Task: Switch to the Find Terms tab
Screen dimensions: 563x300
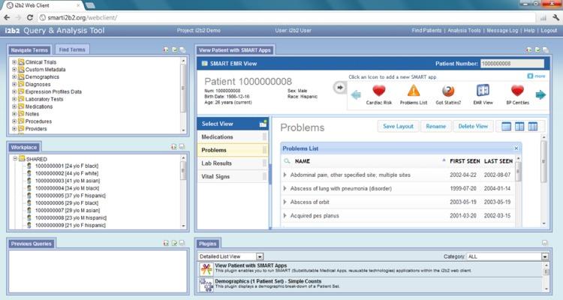Action: click(72, 49)
